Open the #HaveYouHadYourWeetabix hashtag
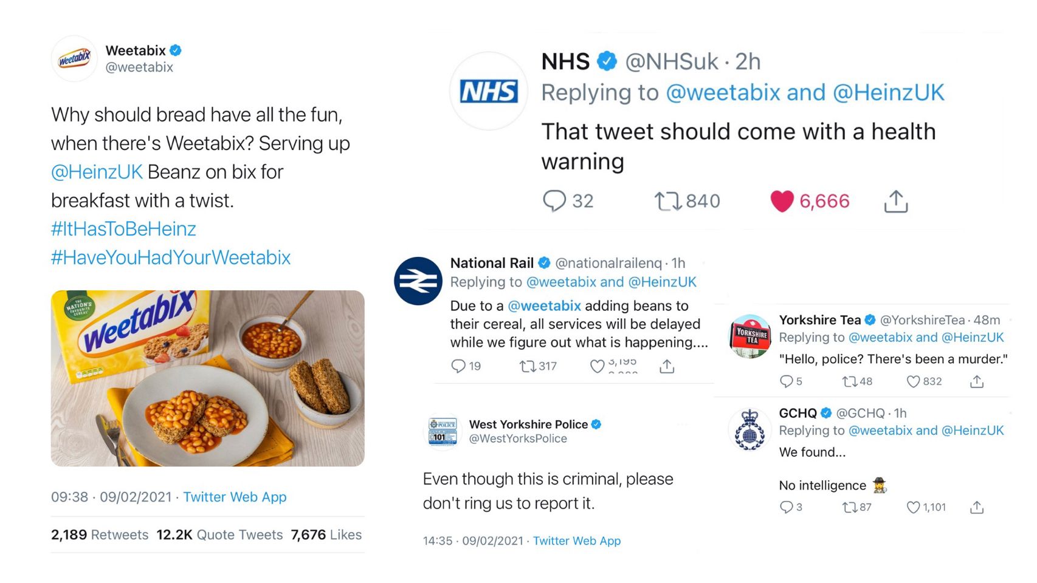1037x583 pixels. coord(171,257)
